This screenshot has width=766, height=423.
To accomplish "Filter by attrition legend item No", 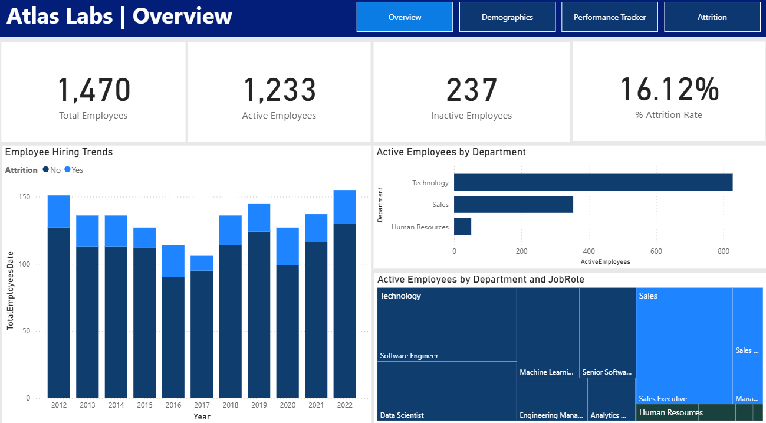I will (x=51, y=170).
